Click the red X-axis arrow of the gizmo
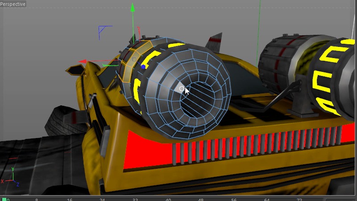The image size is (357, 201). (83, 62)
